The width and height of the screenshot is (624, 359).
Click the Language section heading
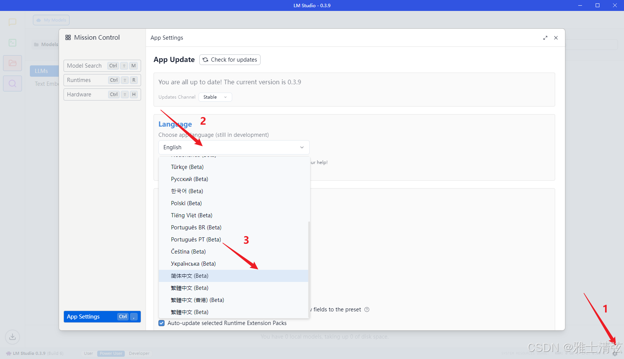point(175,124)
